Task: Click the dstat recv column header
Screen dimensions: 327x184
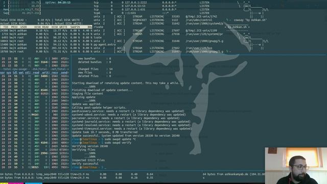Action: pyautogui.click(x=55, y=73)
